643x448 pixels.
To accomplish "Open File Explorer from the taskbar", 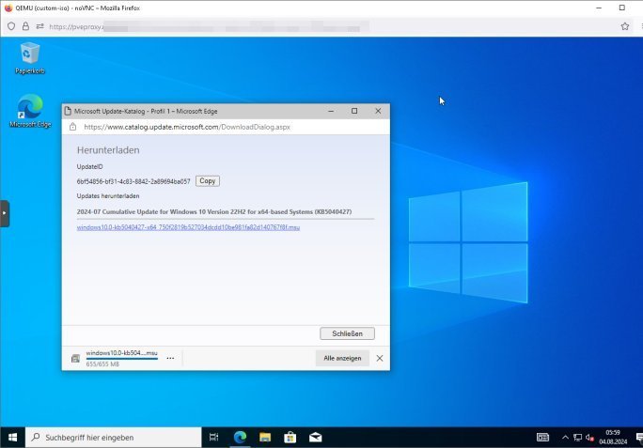I will pos(265,438).
